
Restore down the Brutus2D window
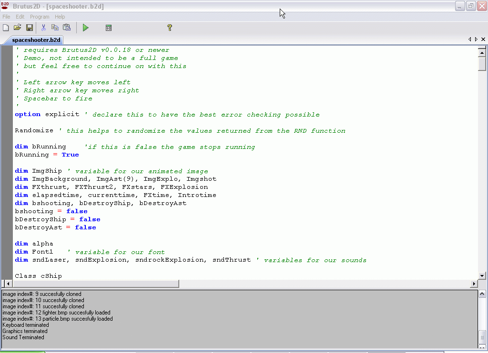[471, 6]
